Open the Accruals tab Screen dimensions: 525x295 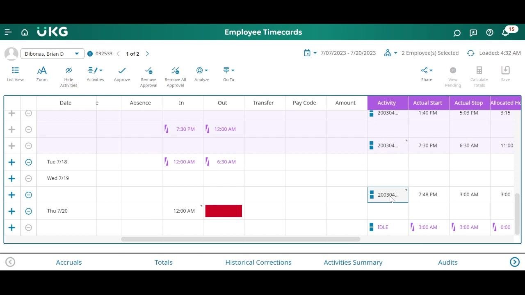tap(69, 262)
